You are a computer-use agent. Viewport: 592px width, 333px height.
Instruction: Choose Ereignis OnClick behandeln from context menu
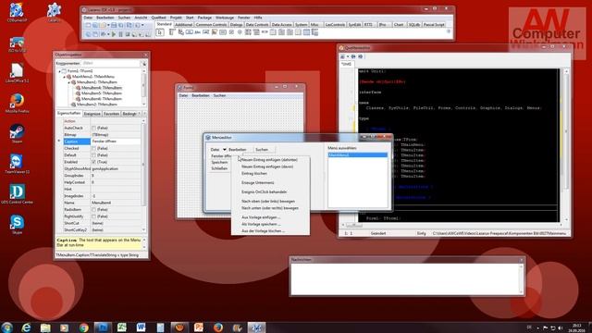coord(265,192)
